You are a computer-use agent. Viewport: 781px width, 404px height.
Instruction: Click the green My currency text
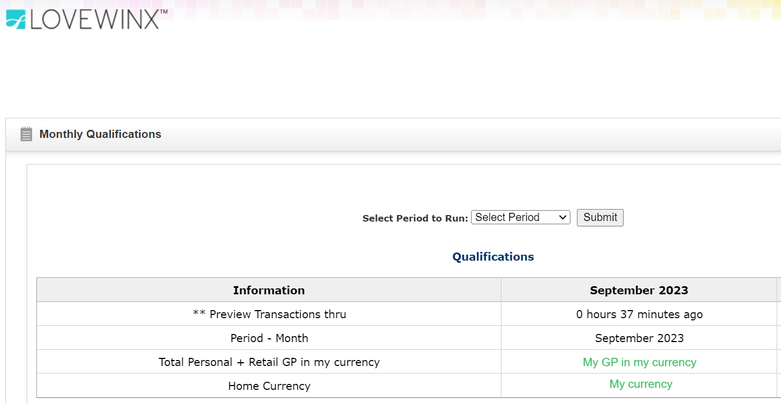click(641, 384)
